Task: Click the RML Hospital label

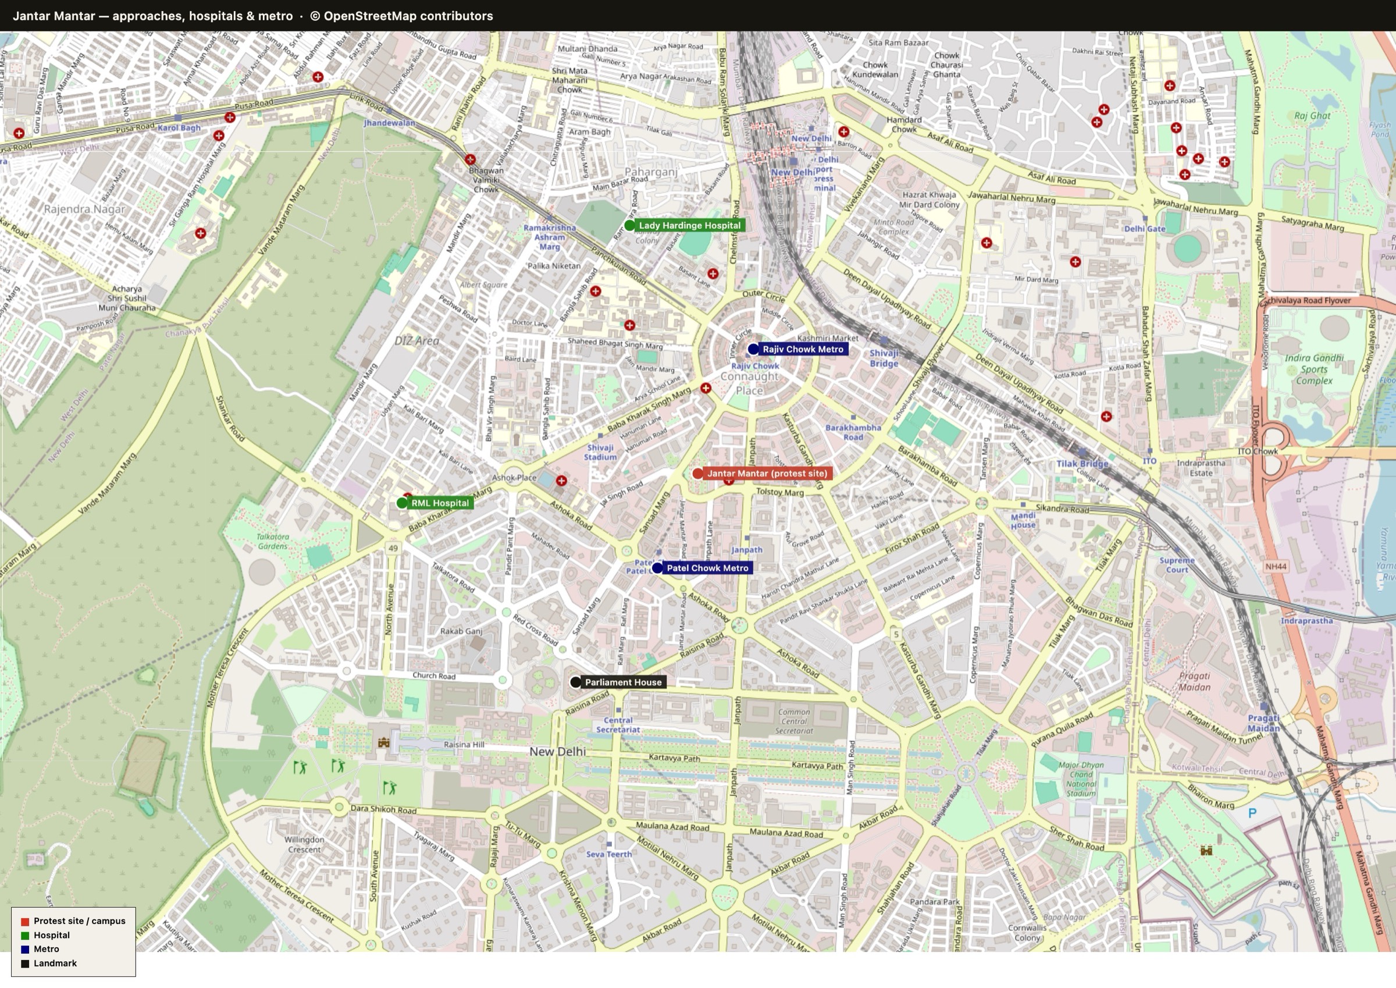Action: click(440, 503)
